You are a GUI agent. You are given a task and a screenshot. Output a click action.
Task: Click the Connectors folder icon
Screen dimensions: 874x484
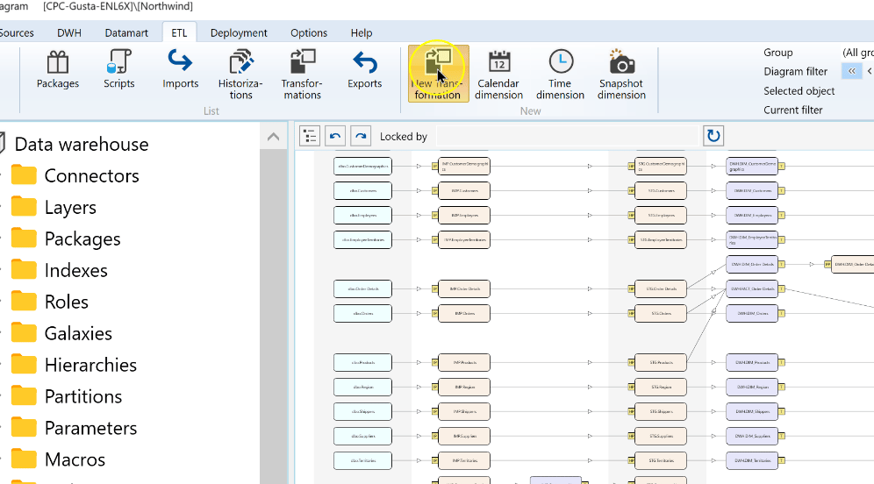[x=24, y=174]
